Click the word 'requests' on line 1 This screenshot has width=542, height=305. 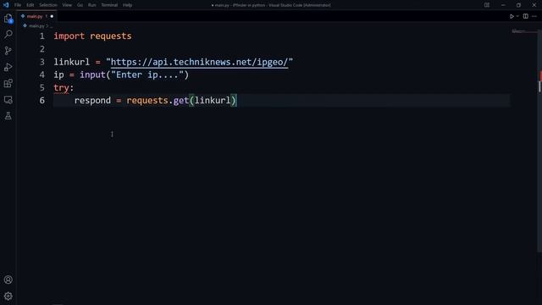coord(111,36)
